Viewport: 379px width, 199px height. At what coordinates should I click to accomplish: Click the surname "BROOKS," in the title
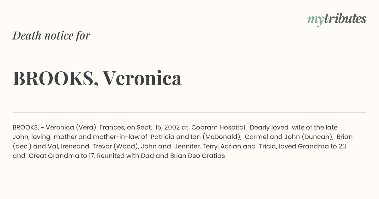(x=56, y=79)
